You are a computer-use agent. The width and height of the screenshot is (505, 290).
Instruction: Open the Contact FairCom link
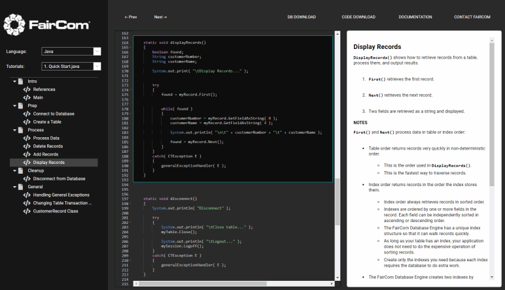[x=472, y=17]
